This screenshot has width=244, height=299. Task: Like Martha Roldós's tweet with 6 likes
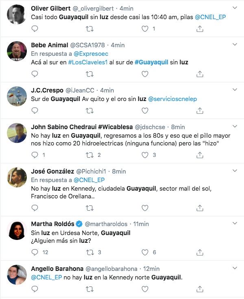coord(145,252)
